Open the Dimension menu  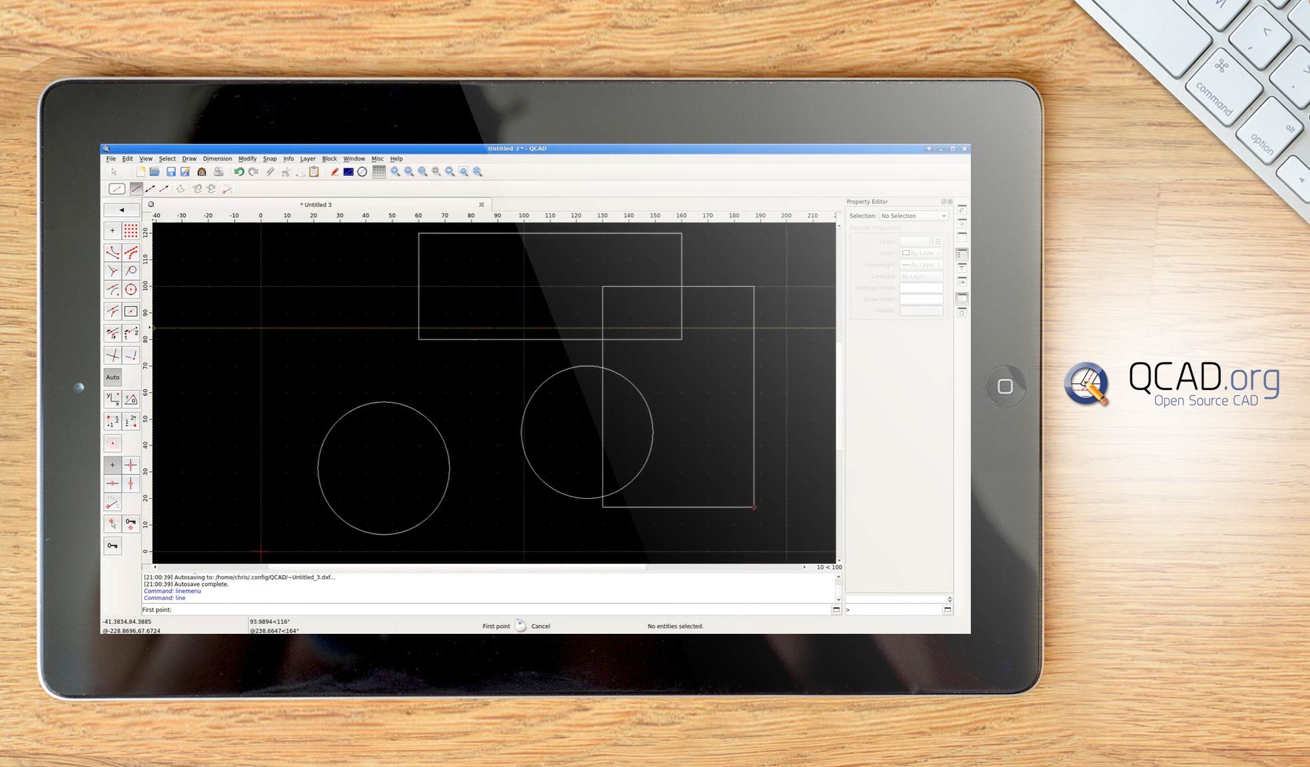coord(217,158)
